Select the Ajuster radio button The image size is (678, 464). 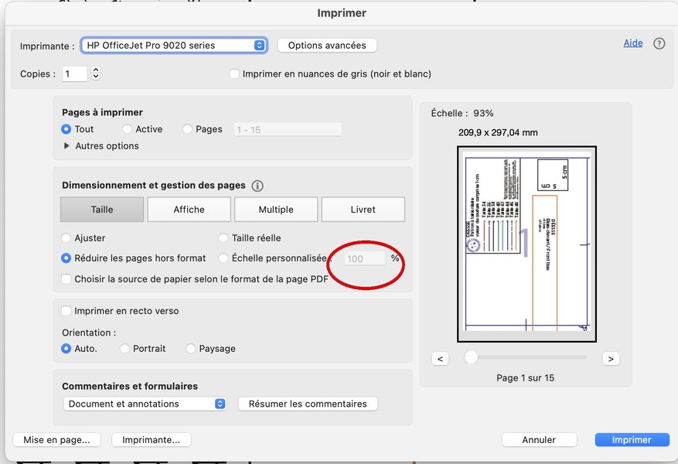[x=66, y=238]
